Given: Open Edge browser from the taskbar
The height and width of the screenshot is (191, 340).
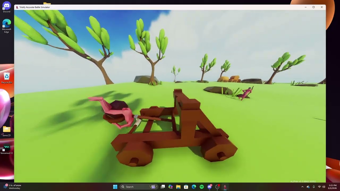Looking at the screenshot, I should [194, 187].
